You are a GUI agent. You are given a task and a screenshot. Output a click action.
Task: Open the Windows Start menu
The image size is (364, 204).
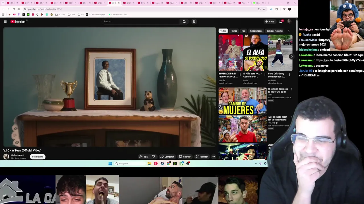(110, 163)
